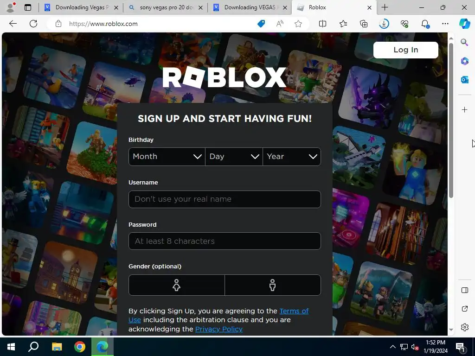Open Browser essentials heart icon
The height and width of the screenshot is (356, 475).
tap(404, 24)
